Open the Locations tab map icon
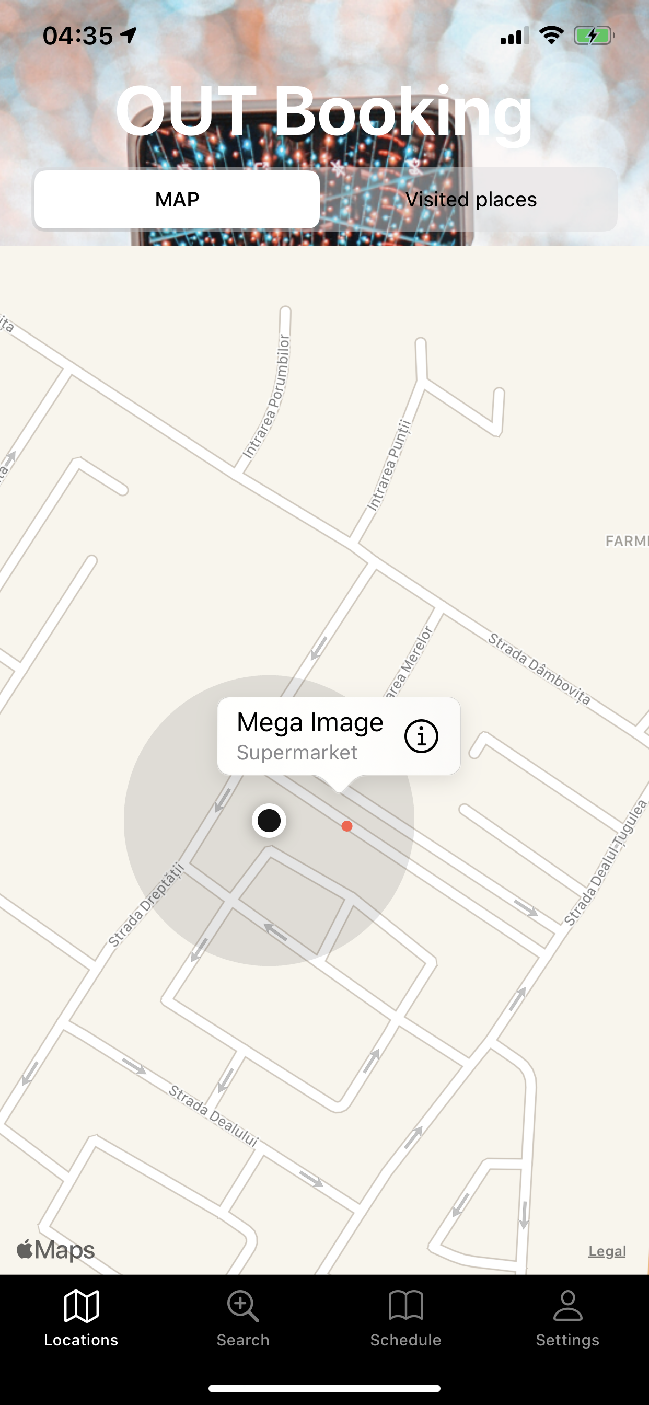 (x=82, y=1306)
